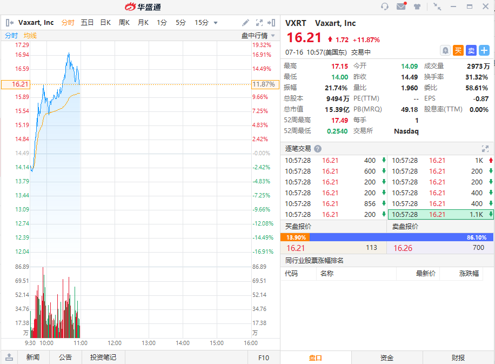This screenshot has height=364, width=495.
Task: Open the skin theme shirt icon
Action: (417, 6)
